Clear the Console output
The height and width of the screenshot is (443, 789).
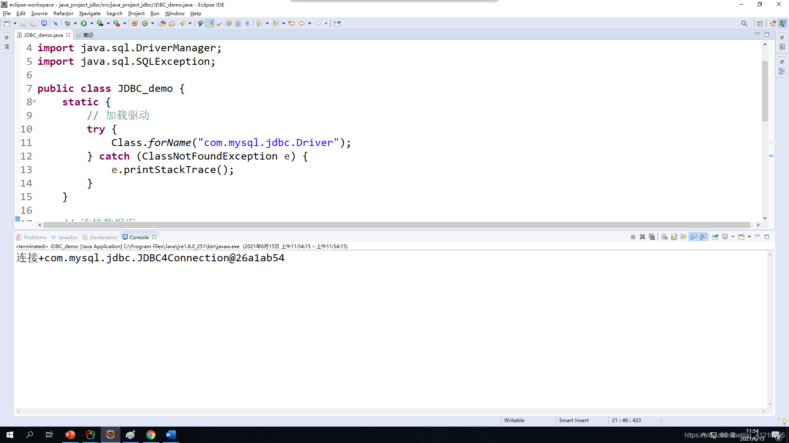point(664,237)
